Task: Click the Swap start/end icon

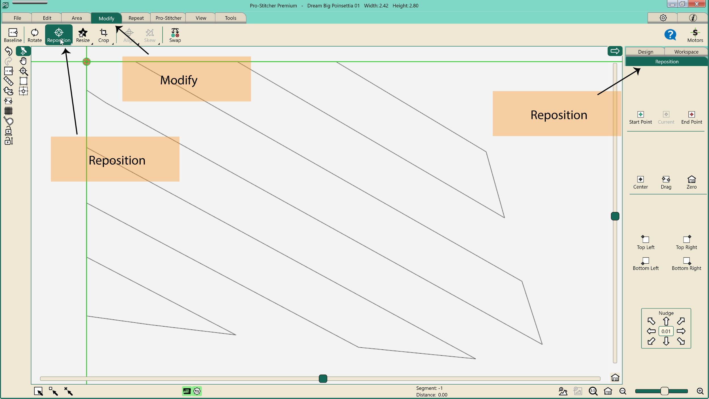Action: (x=175, y=35)
